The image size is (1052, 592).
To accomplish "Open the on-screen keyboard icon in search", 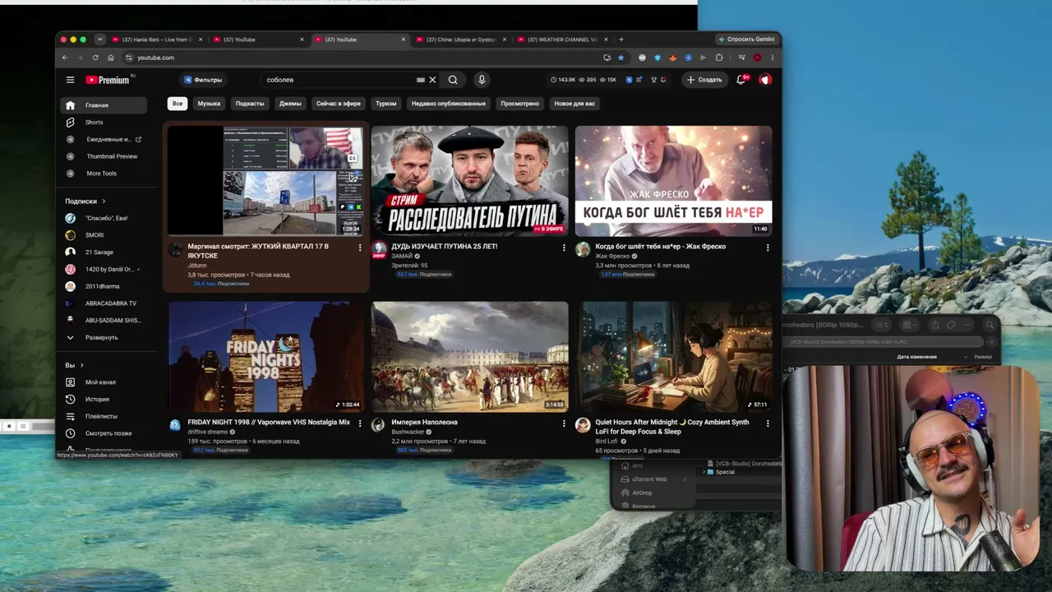I will pyautogui.click(x=421, y=80).
